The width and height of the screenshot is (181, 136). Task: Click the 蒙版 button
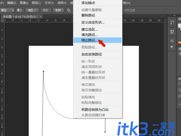(x=46, y=10)
